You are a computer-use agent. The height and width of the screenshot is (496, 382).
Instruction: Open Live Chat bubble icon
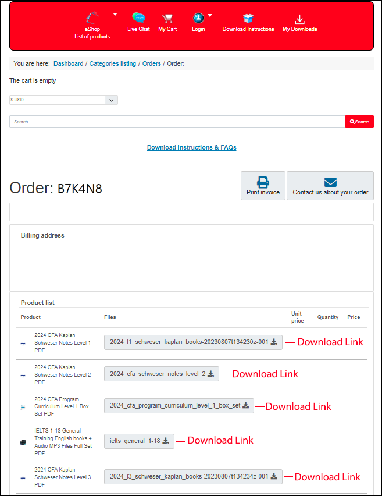tap(138, 18)
